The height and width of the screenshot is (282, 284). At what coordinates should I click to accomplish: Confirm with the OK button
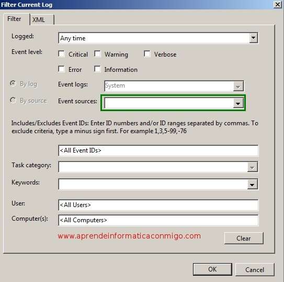pos(212,269)
